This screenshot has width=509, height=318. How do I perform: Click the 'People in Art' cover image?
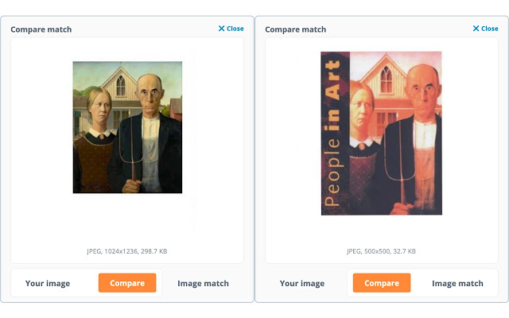click(382, 133)
